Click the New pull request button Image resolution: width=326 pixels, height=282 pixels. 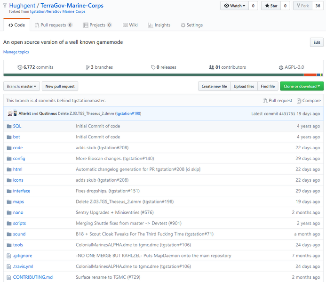(60, 86)
